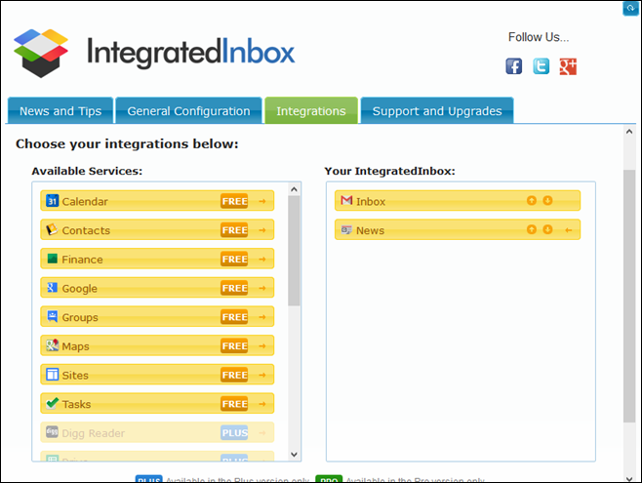Click the Contacts service icon

(x=52, y=229)
